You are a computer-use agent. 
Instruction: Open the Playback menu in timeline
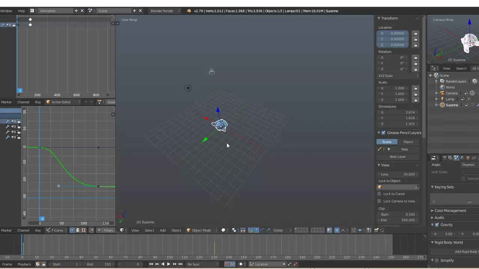(x=24, y=264)
